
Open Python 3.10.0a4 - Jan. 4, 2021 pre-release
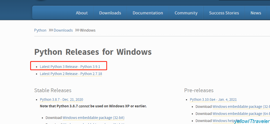pyautogui.click(x=213, y=100)
